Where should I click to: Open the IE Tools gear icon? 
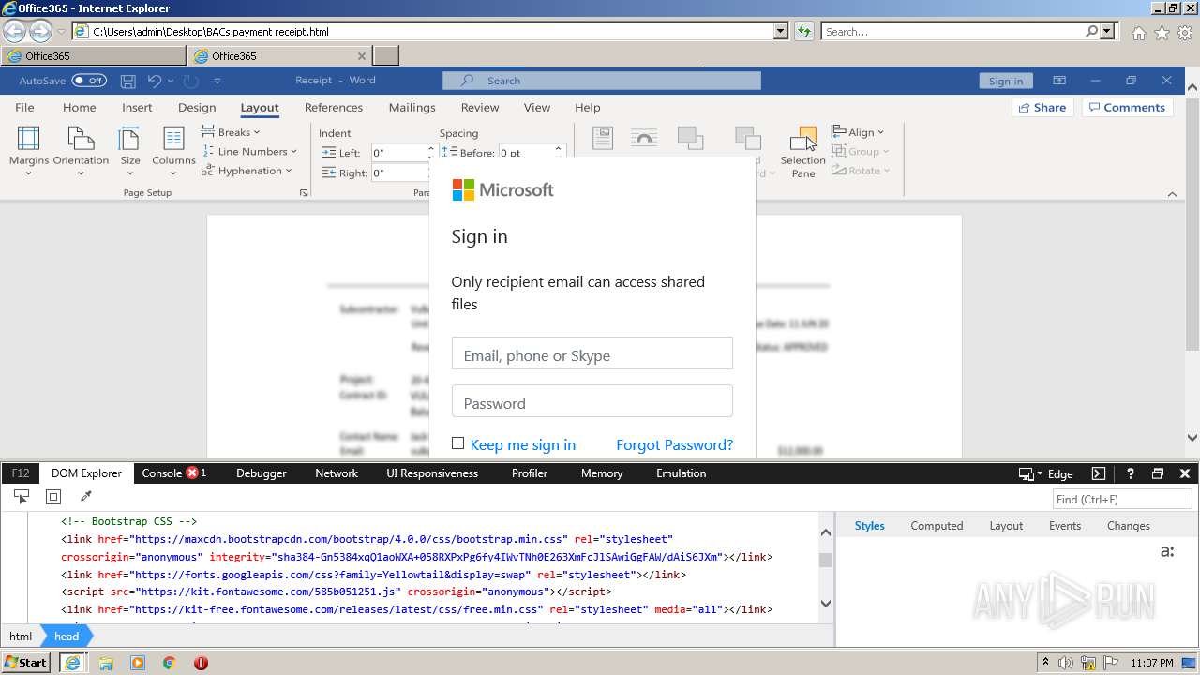pyautogui.click(x=1185, y=32)
